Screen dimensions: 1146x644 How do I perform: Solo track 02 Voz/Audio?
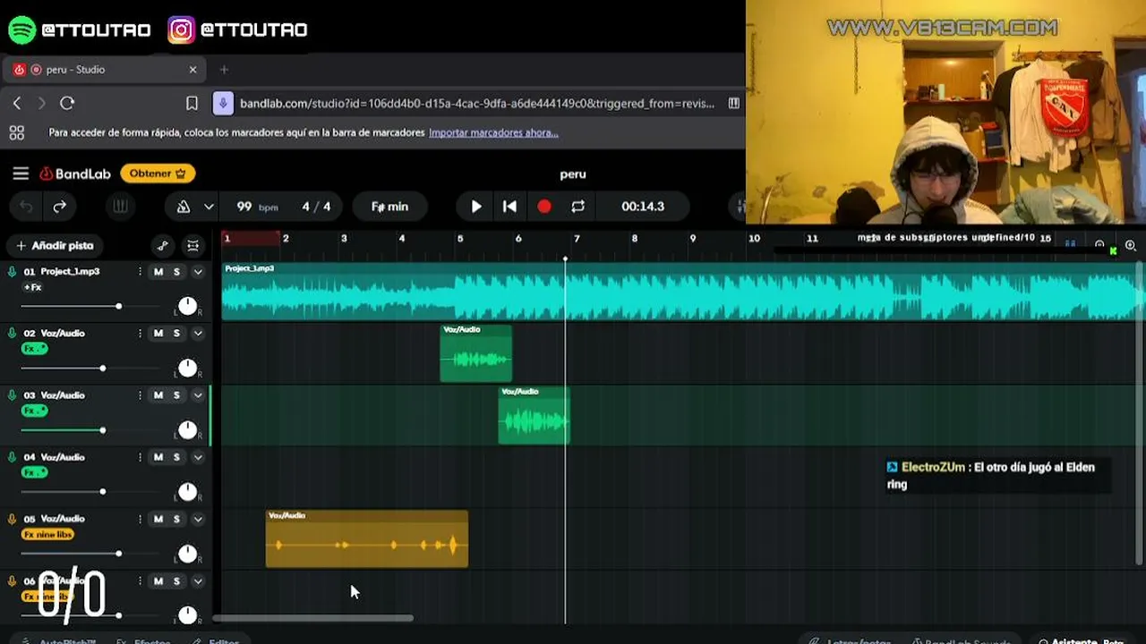[x=176, y=334]
